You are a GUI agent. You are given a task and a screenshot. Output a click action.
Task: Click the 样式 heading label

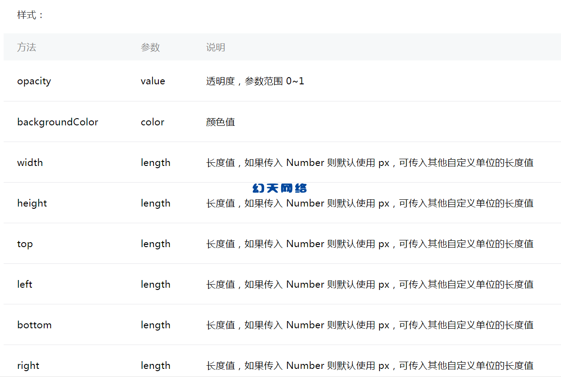(30, 15)
